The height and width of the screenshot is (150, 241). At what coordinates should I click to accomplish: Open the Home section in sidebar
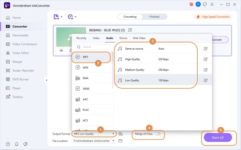click(13, 18)
